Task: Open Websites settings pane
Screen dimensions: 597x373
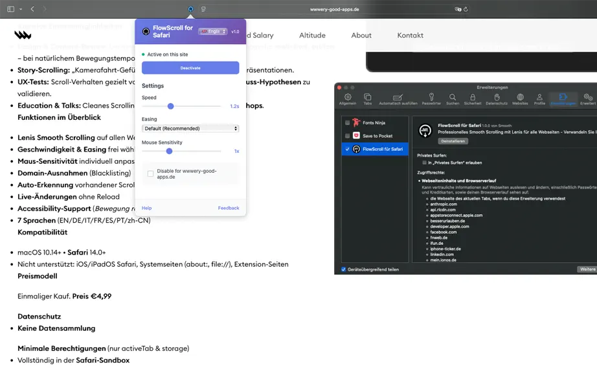Action: coord(520,99)
